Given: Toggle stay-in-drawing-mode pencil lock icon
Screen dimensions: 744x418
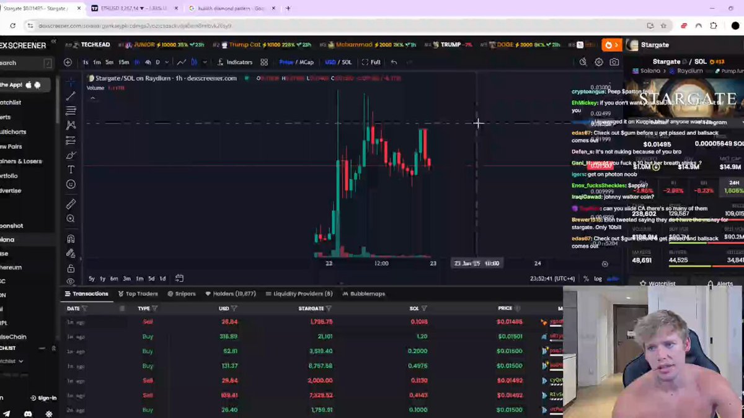Looking at the screenshot, I should [71, 253].
